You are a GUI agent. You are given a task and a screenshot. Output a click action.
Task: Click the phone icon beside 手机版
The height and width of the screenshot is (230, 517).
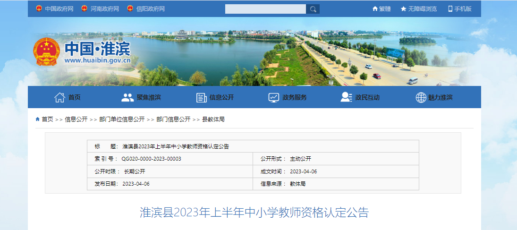click(450, 9)
